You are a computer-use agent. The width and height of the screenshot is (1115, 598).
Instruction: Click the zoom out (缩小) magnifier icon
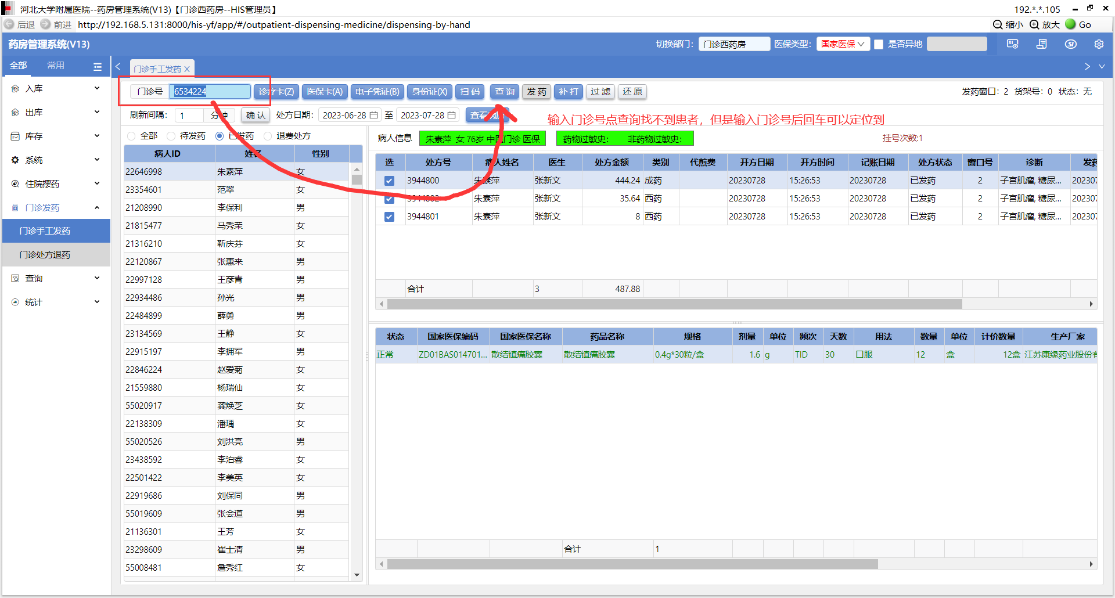point(998,24)
